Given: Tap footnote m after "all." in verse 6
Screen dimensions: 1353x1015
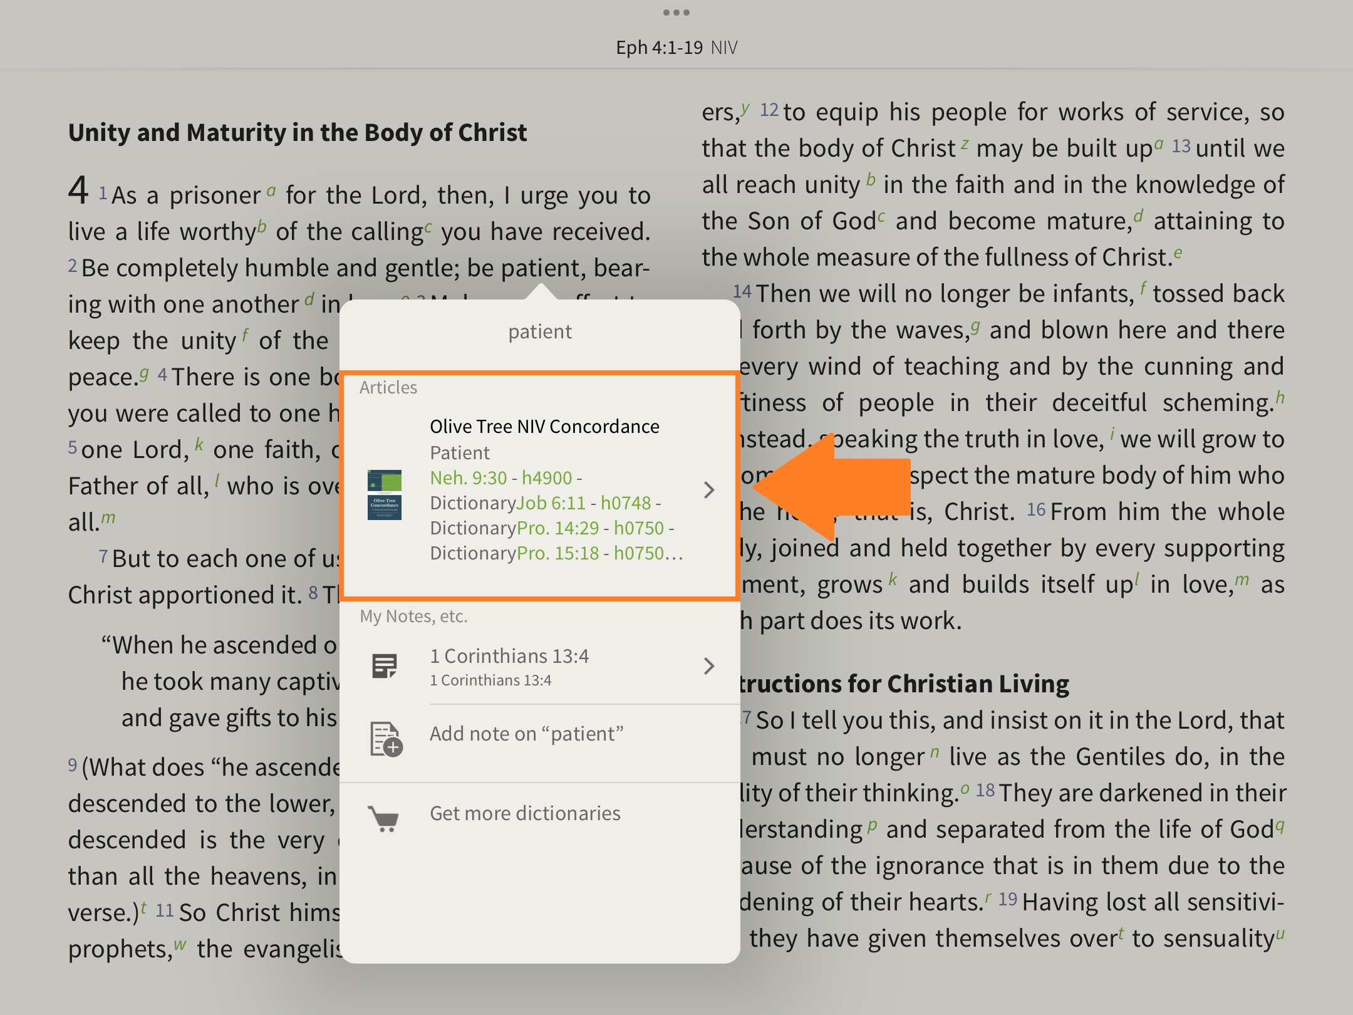Looking at the screenshot, I should click(108, 518).
